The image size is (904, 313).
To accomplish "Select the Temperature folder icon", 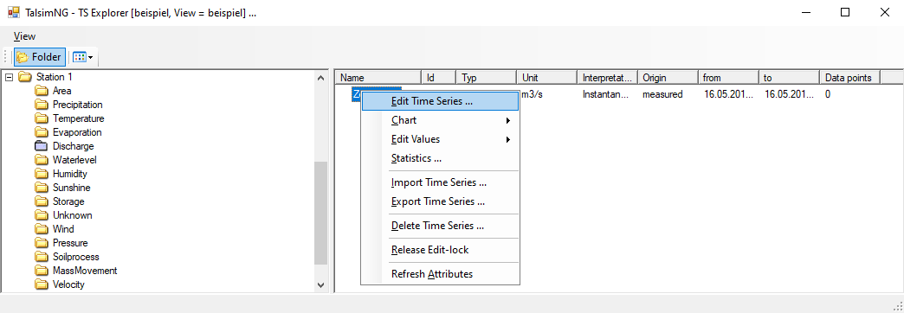I will click(x=41, y=118).
